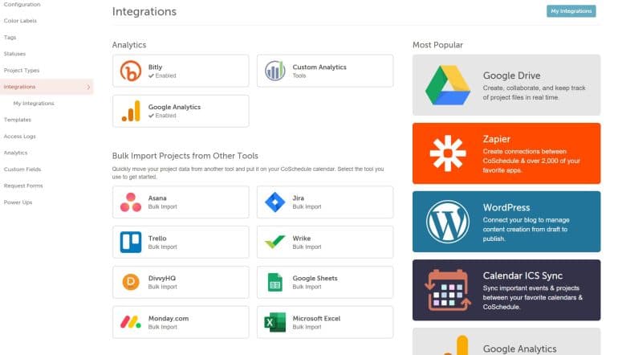The height and width of the screenshot is (355, 618).
Task: Open the Calendar ICS Sync card
Action: coord(506,290)
